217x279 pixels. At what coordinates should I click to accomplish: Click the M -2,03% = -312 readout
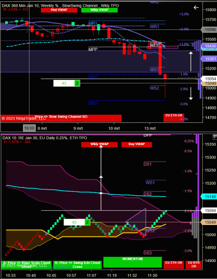tap(16, 9)
